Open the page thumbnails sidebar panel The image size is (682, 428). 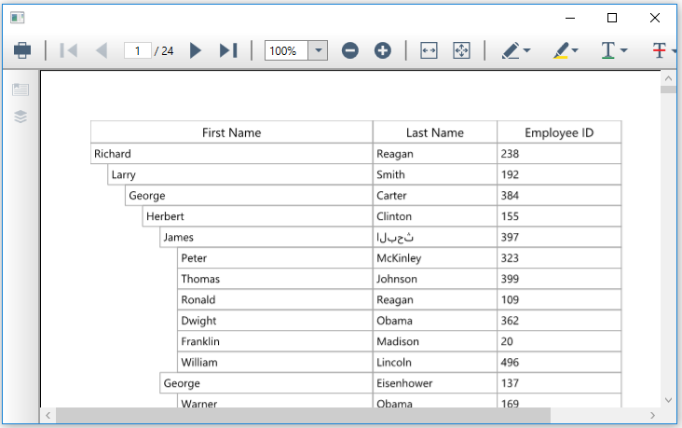[20, 90]
